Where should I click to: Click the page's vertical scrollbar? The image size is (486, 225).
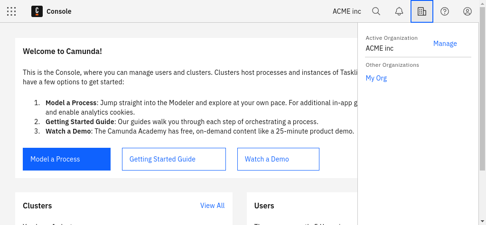(482, 95)
